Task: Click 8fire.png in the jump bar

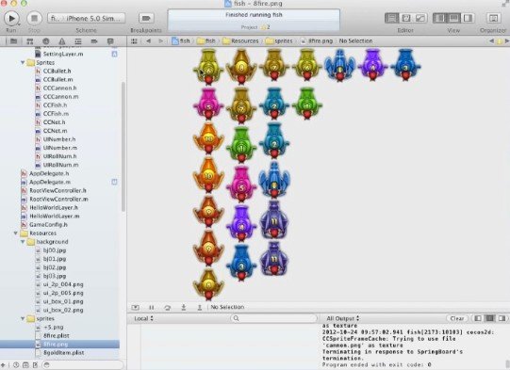Action: pos(317,40)
